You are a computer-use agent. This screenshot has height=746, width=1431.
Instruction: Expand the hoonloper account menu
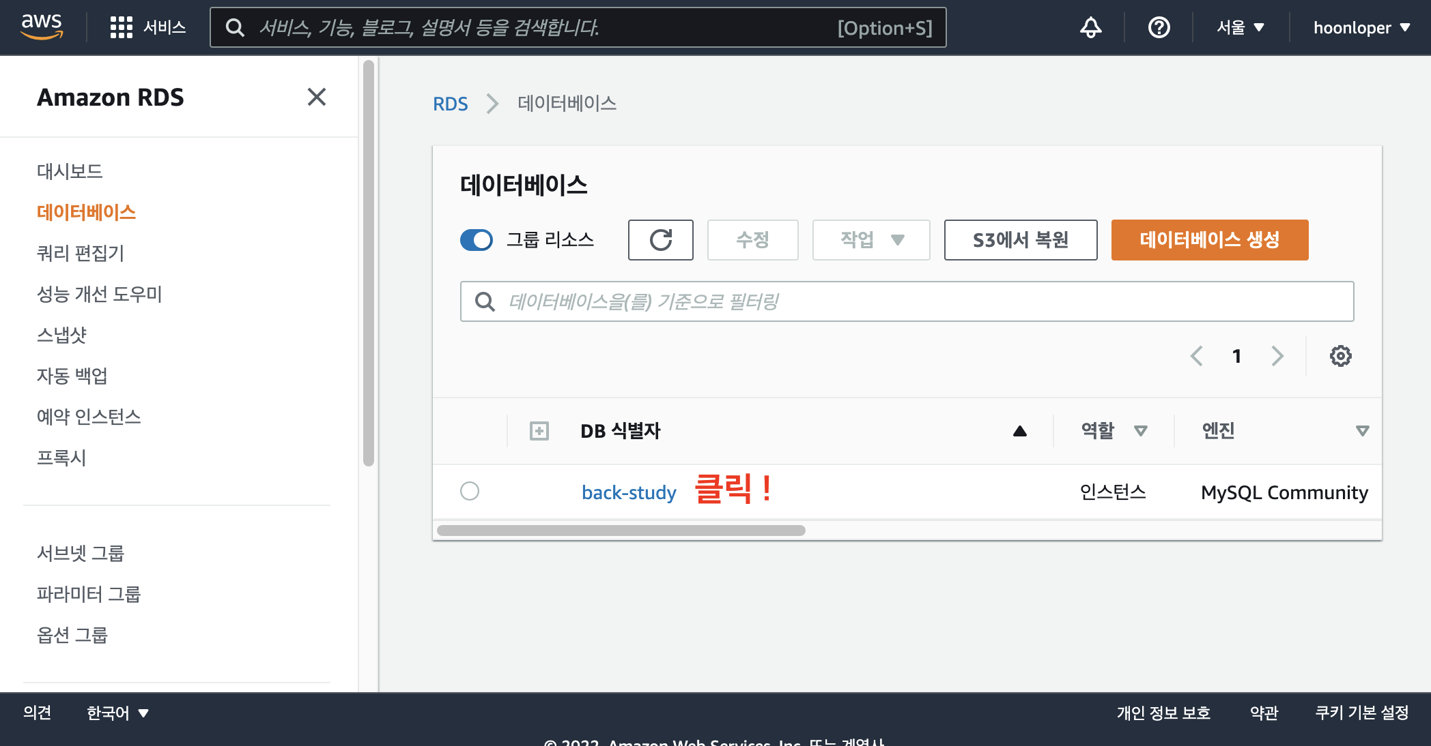[x=1361, y=27]
